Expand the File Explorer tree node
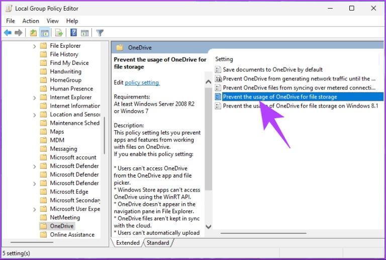 [x=35, y=46]
